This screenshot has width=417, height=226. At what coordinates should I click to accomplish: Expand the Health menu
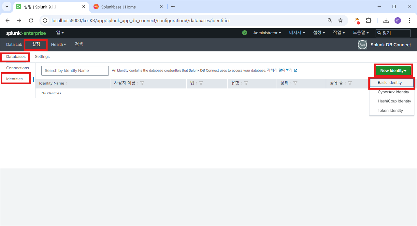(x=59, y=45)
